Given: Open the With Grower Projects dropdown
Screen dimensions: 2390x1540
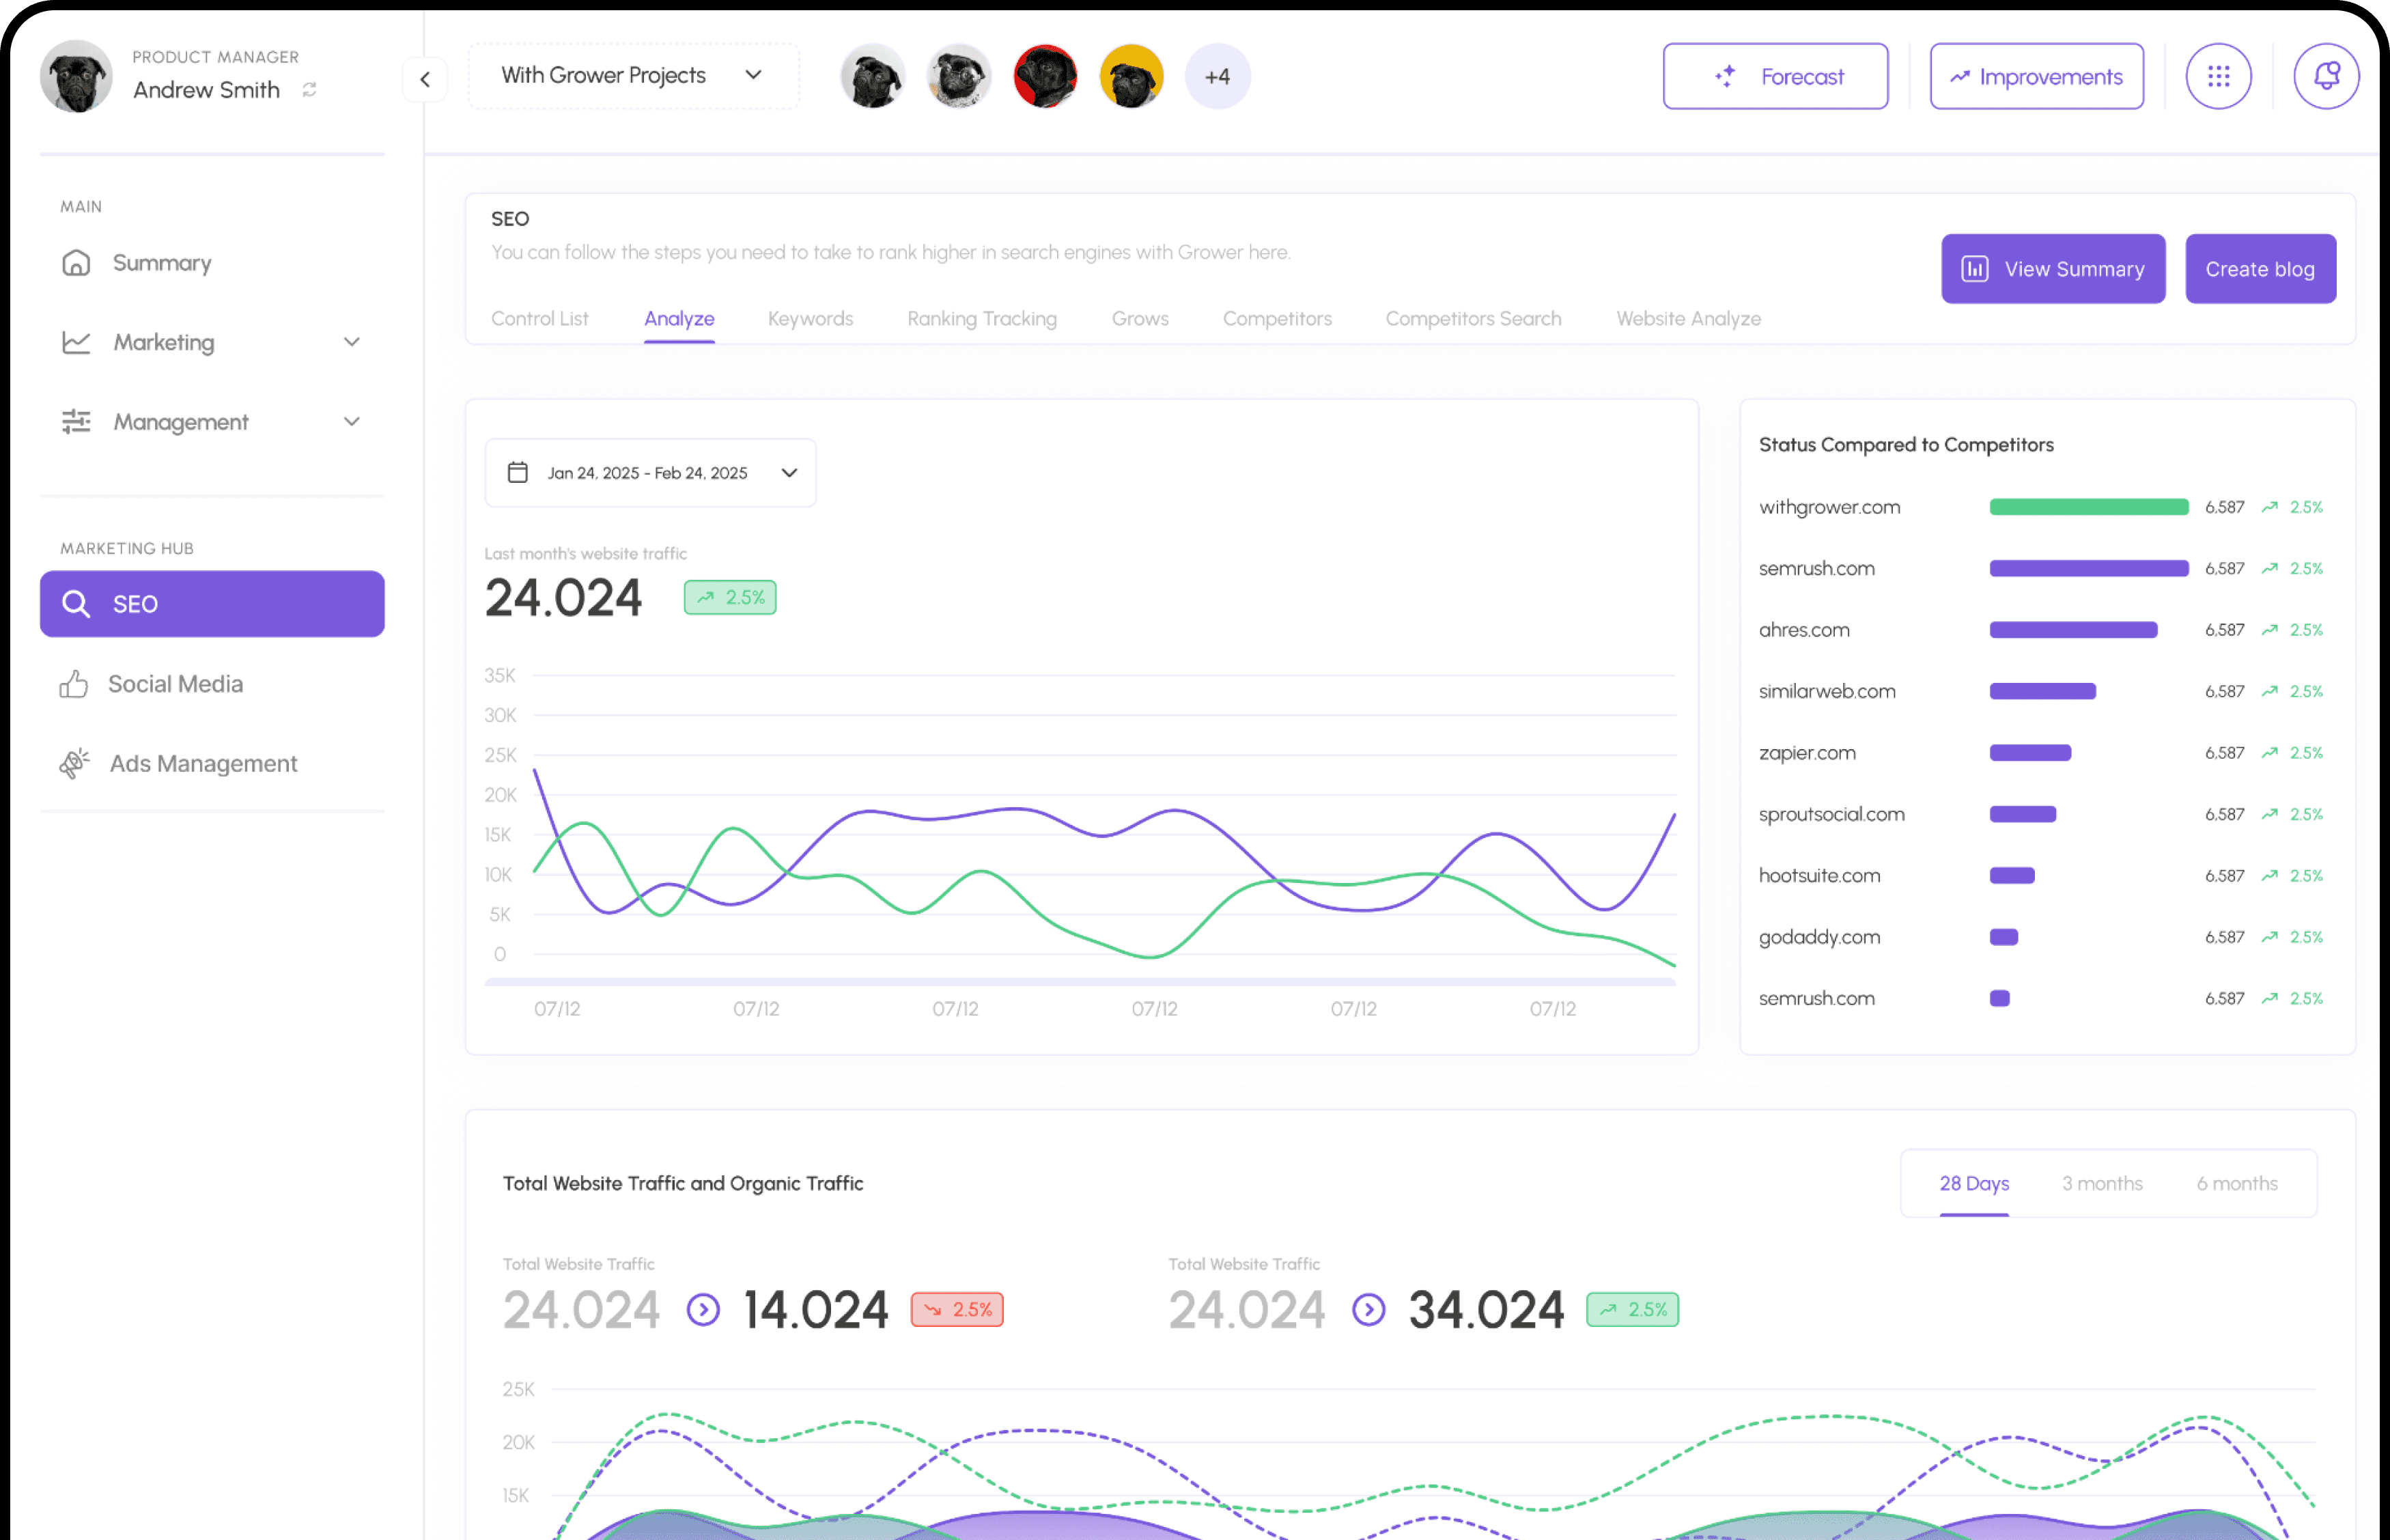Looking at the screenshot, I should (x=633, y=76).
